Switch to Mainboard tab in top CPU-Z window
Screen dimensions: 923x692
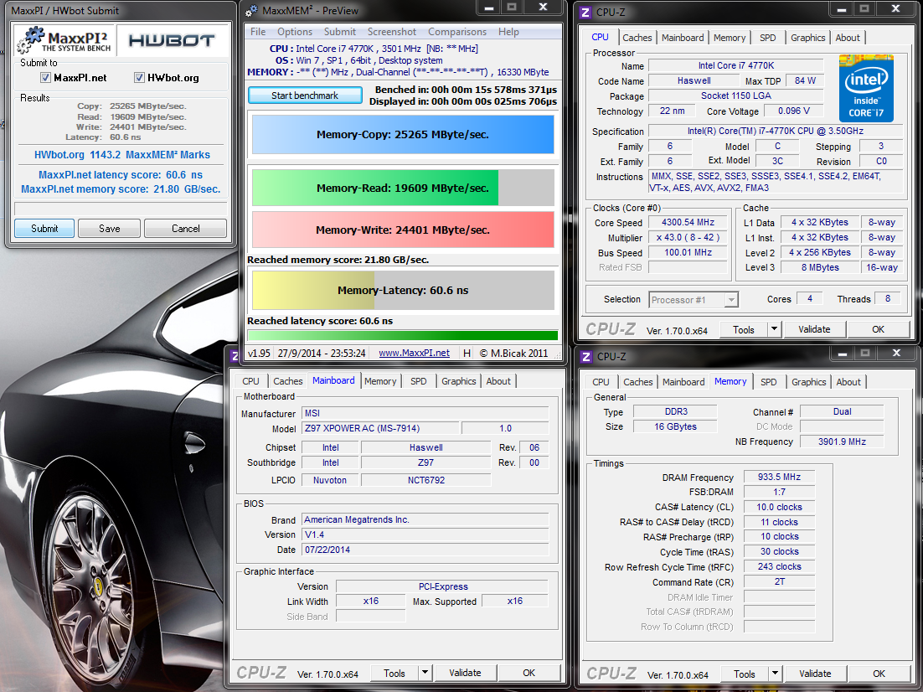coord(683,38)
